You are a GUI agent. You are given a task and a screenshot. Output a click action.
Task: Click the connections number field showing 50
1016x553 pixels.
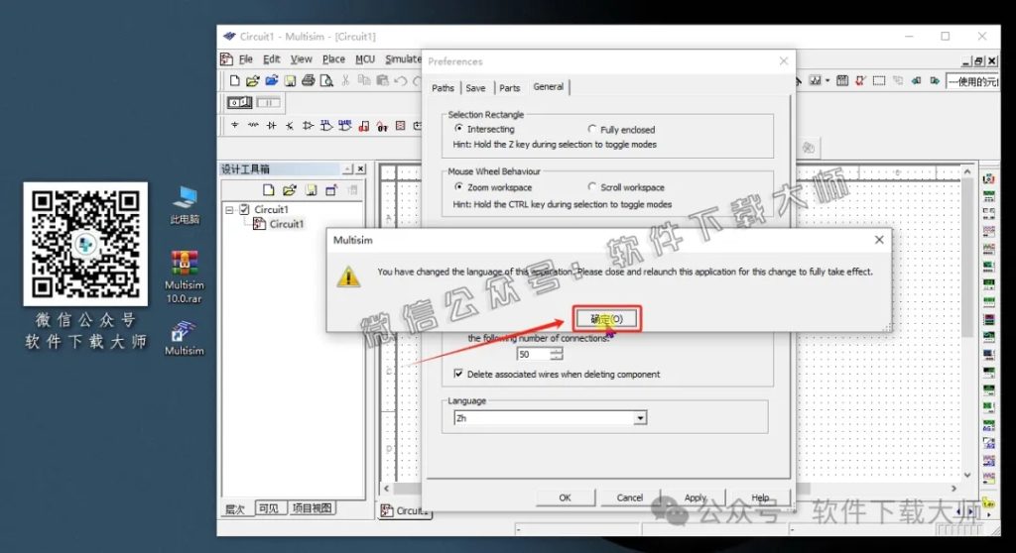(532, 354)
